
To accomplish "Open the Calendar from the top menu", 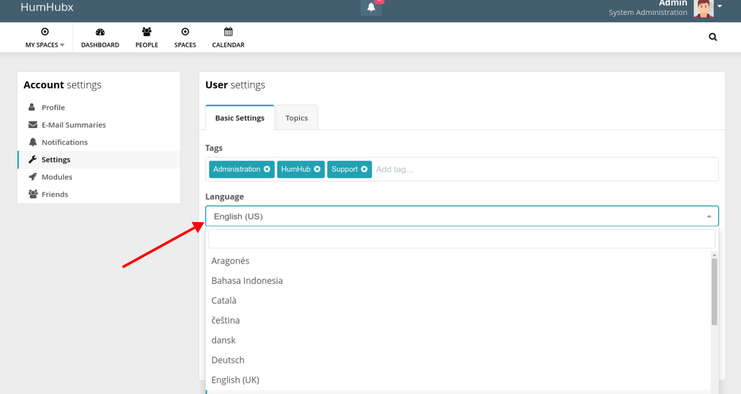I will (228, 37).
